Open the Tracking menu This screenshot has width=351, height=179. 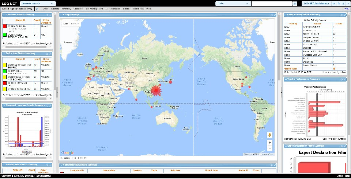click(55, 9)
